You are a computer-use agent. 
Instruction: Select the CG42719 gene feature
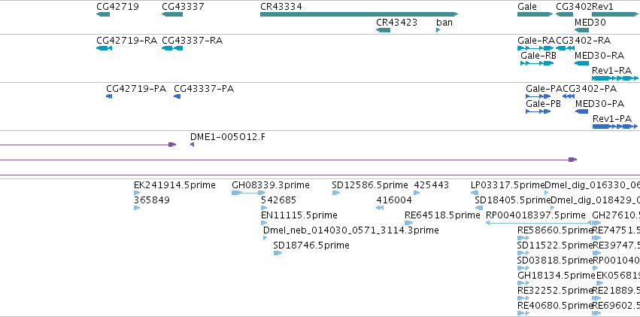[x=103, y=14]
